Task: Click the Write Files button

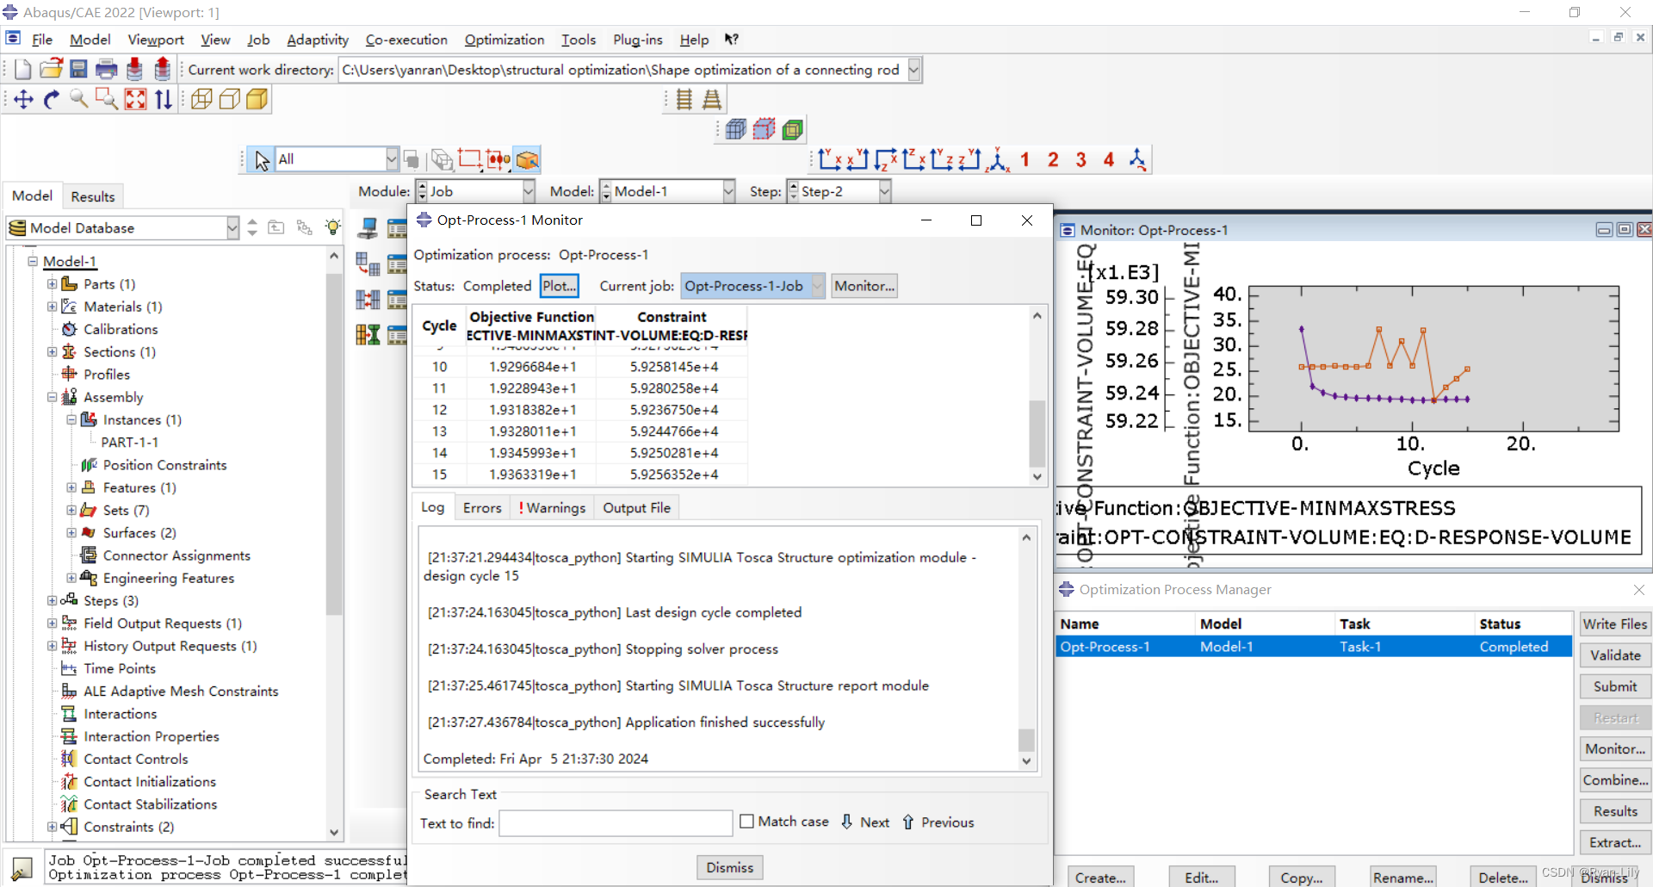Action: click(1615, 624)
